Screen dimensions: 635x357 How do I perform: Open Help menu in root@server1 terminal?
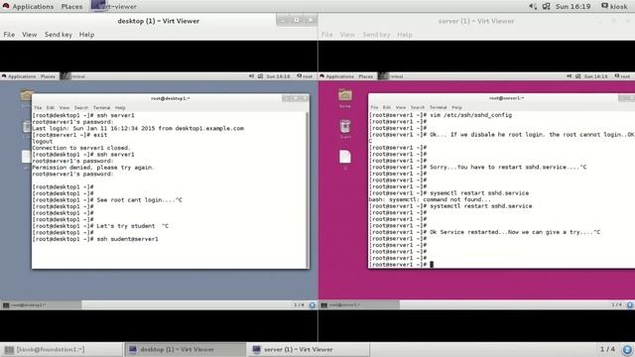click(456, 107)
